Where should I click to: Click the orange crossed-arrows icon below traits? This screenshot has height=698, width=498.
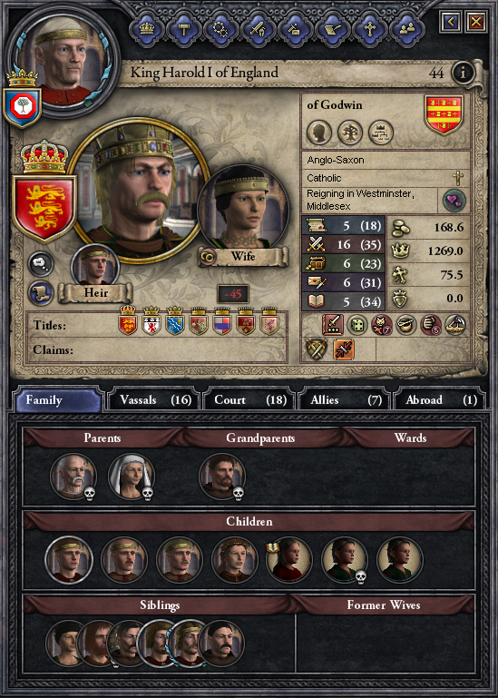(x=344, y=349)
